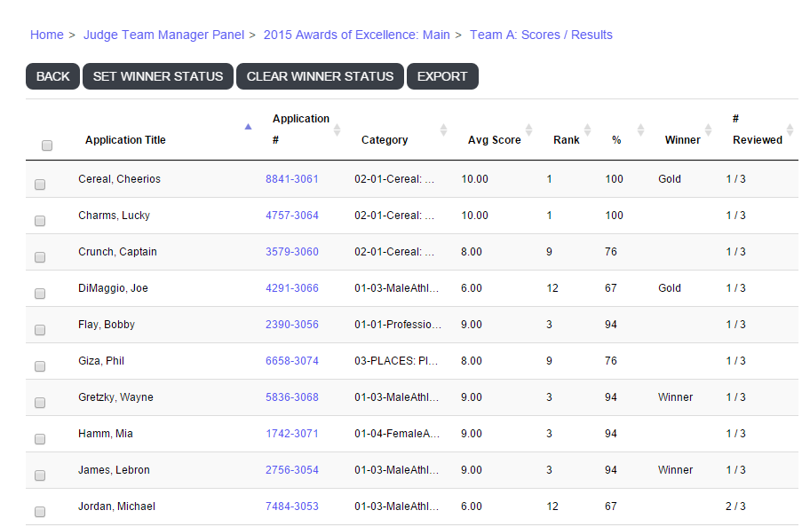Open application 6658-3074 link

coord(292,360)
